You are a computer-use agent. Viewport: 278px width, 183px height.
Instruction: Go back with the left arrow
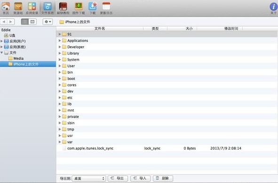(x=4, y=22)
